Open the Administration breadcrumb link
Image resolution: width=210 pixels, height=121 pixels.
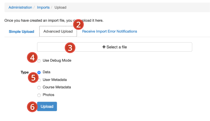coord(20,7)
